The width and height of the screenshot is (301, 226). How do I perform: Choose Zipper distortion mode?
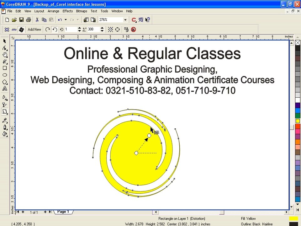[x=14, y=30]
